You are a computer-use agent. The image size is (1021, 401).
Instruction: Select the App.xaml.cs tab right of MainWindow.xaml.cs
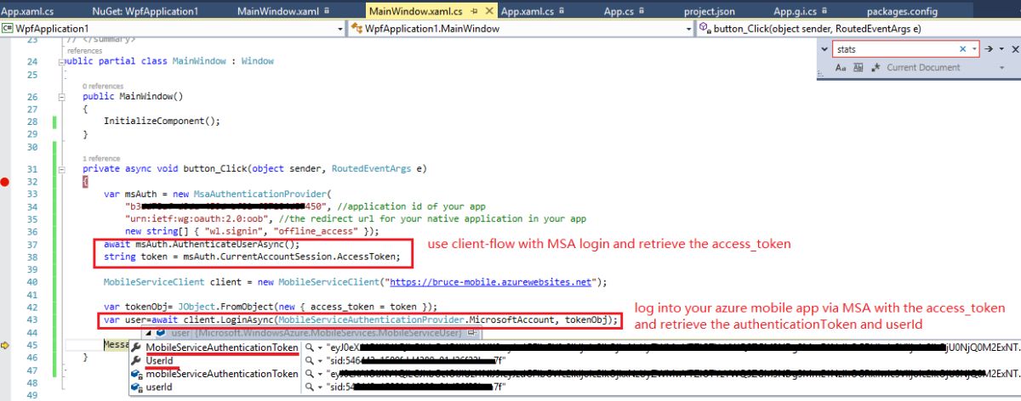[528, 11]
